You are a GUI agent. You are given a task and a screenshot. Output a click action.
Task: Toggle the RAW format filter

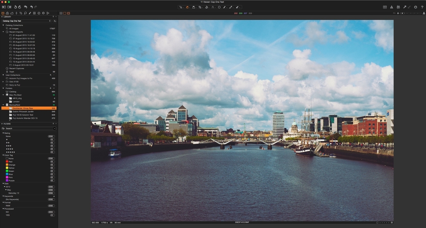coord(11,205)
